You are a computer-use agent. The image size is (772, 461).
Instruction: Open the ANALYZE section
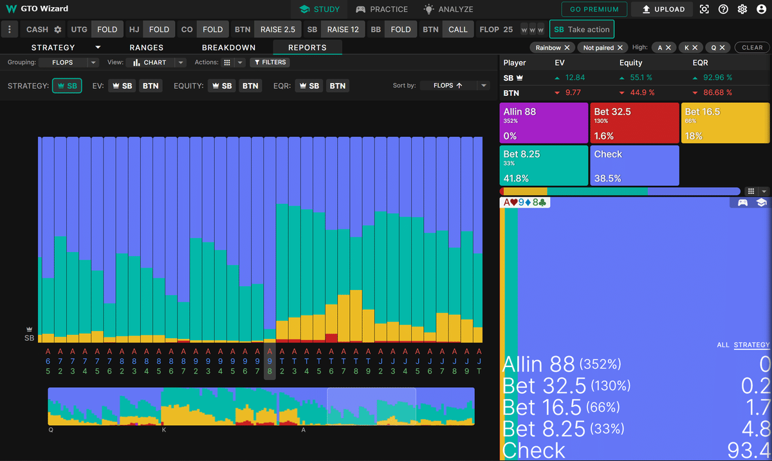tap(448, 9)
